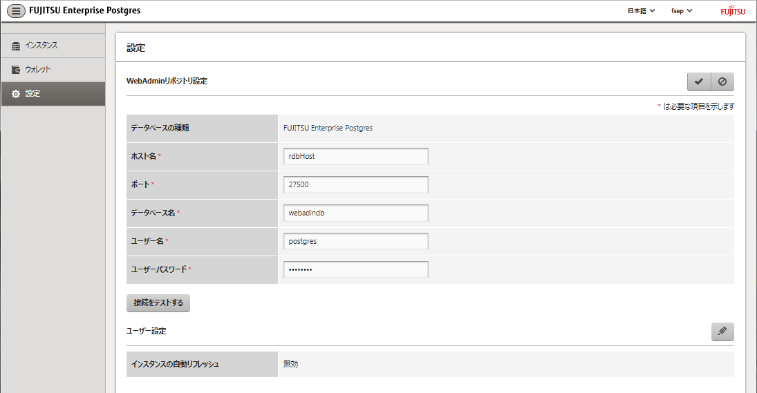Click the database type value FUJITSU Enterprise Postgres
757x393 pixels.
(328, 128)
